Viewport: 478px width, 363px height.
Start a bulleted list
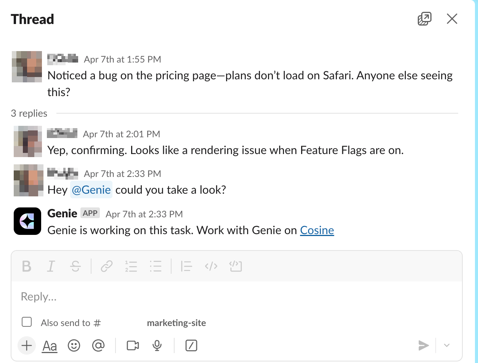(156, 266)
